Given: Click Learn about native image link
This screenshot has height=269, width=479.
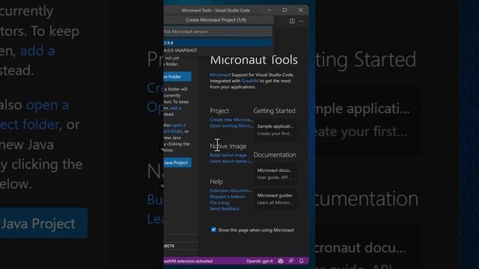Looking at the screenshot, I should pos(231,161).
